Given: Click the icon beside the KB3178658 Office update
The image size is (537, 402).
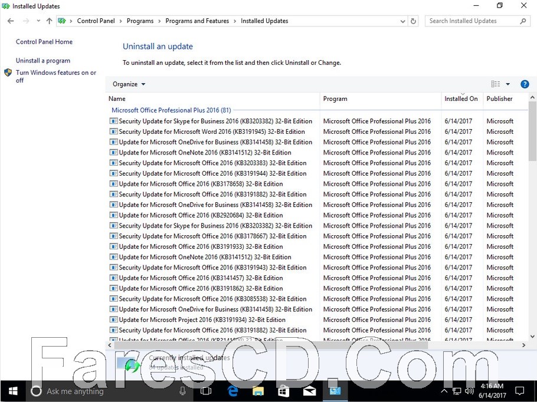Looking at the screenshot, I should pos(113,184).
